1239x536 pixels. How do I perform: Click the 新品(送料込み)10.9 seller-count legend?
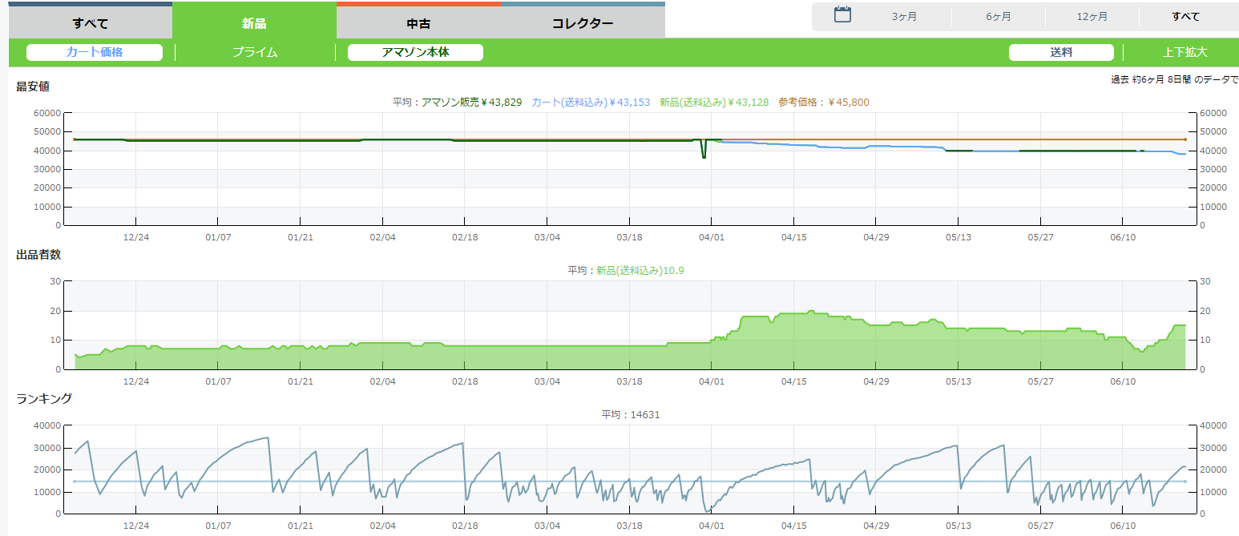click(x=640, y=271)
